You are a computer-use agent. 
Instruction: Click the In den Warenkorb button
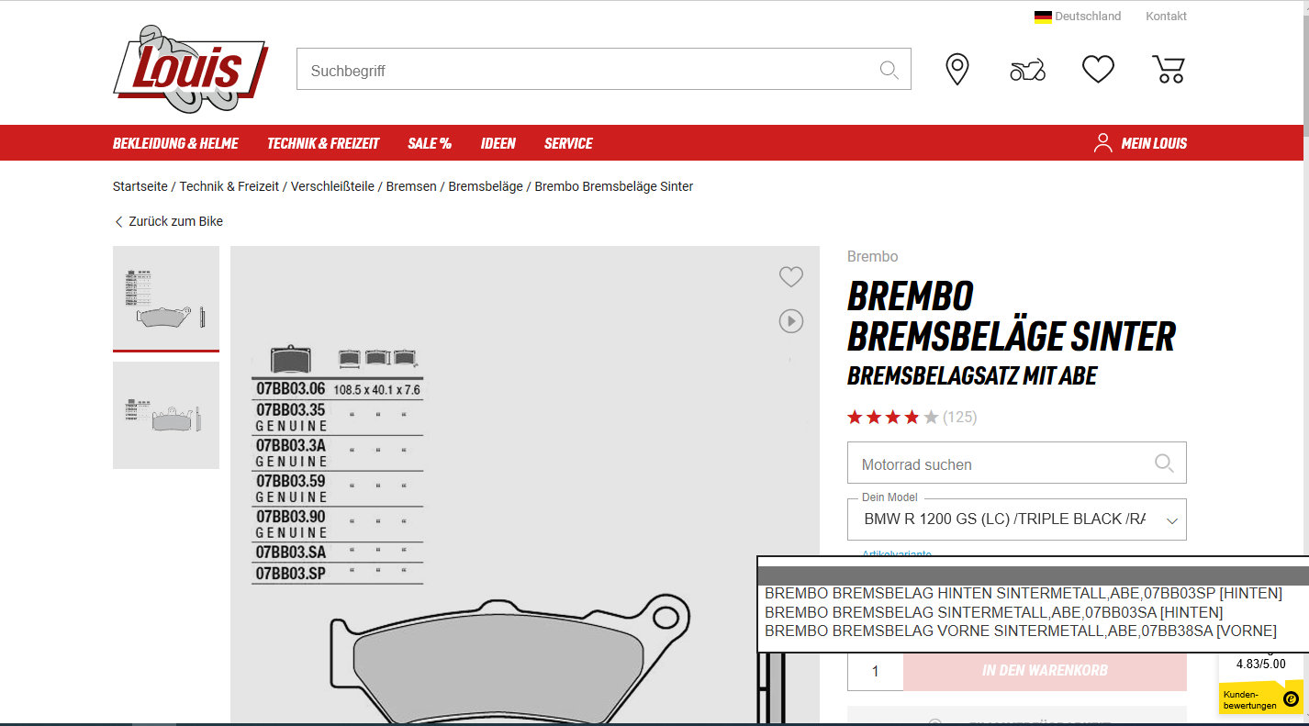pos(1045,670)
